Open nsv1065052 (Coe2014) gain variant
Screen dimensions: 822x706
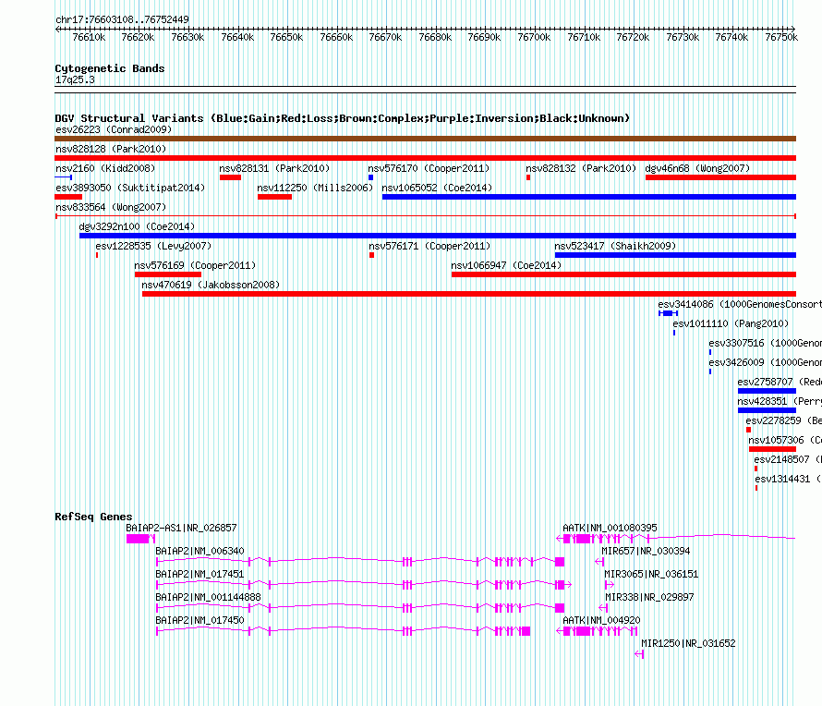pyautogui.click(x=437, y=188)
